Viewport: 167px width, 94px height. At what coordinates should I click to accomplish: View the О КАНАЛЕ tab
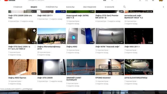click(109, 7)
